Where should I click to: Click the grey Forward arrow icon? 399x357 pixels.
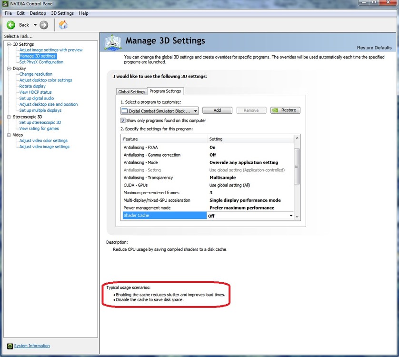[44, 25]
